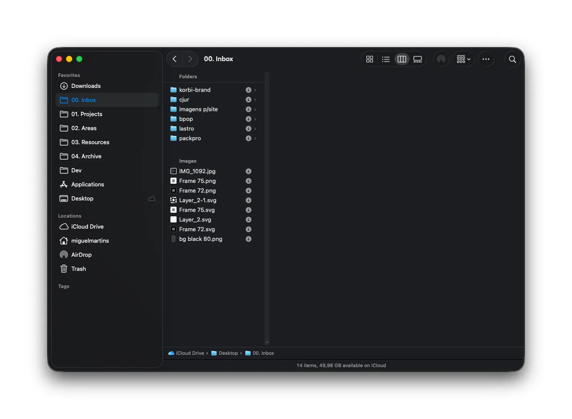Switch to gallery view
This screenshot has width=572, height=419.
pyautogui.click(x=417, y=59)
